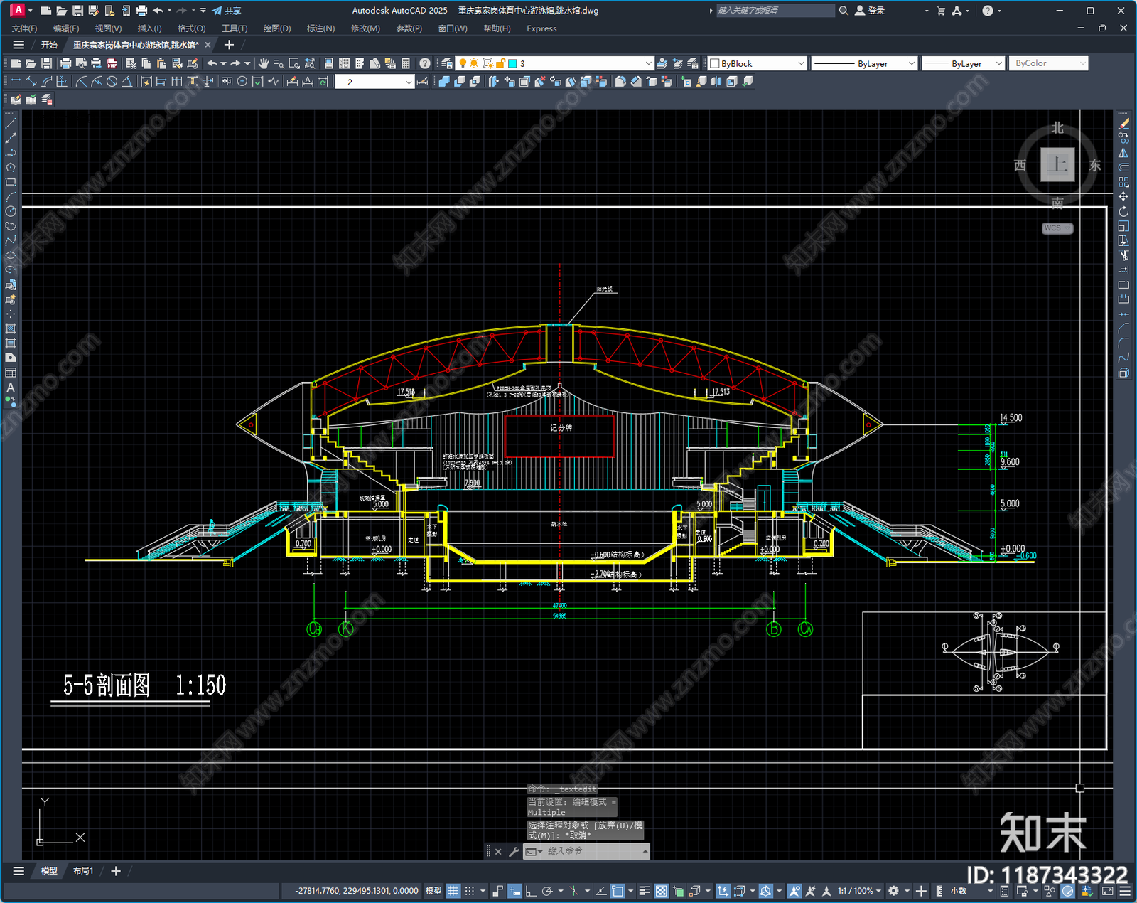Image resolution: width=1137 pixels, height=903 pixels.
Task: Open the 绘图(D) menu
Action: (x=277, y=28)
